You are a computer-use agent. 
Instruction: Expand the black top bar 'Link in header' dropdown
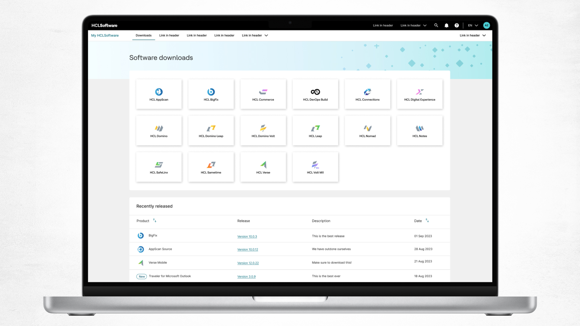(x=414, y=25)
